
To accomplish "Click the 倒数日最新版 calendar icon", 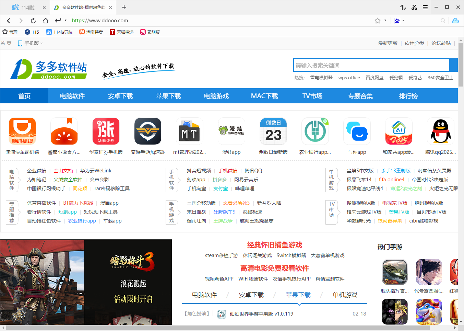I will pos(273,131).
